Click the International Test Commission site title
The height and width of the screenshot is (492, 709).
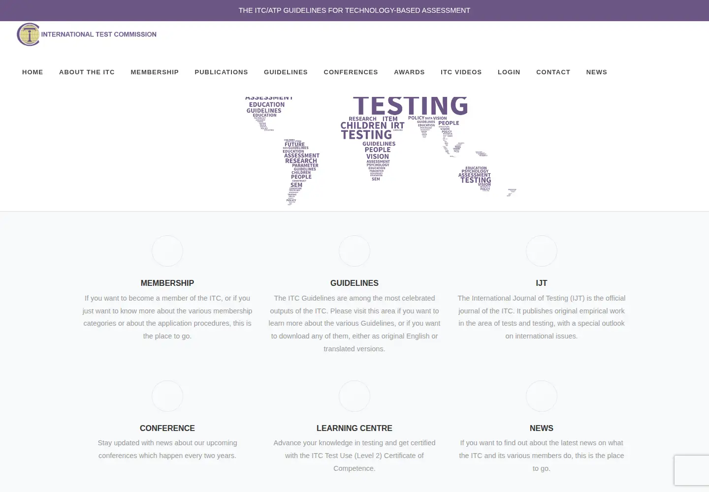[99, 34]
